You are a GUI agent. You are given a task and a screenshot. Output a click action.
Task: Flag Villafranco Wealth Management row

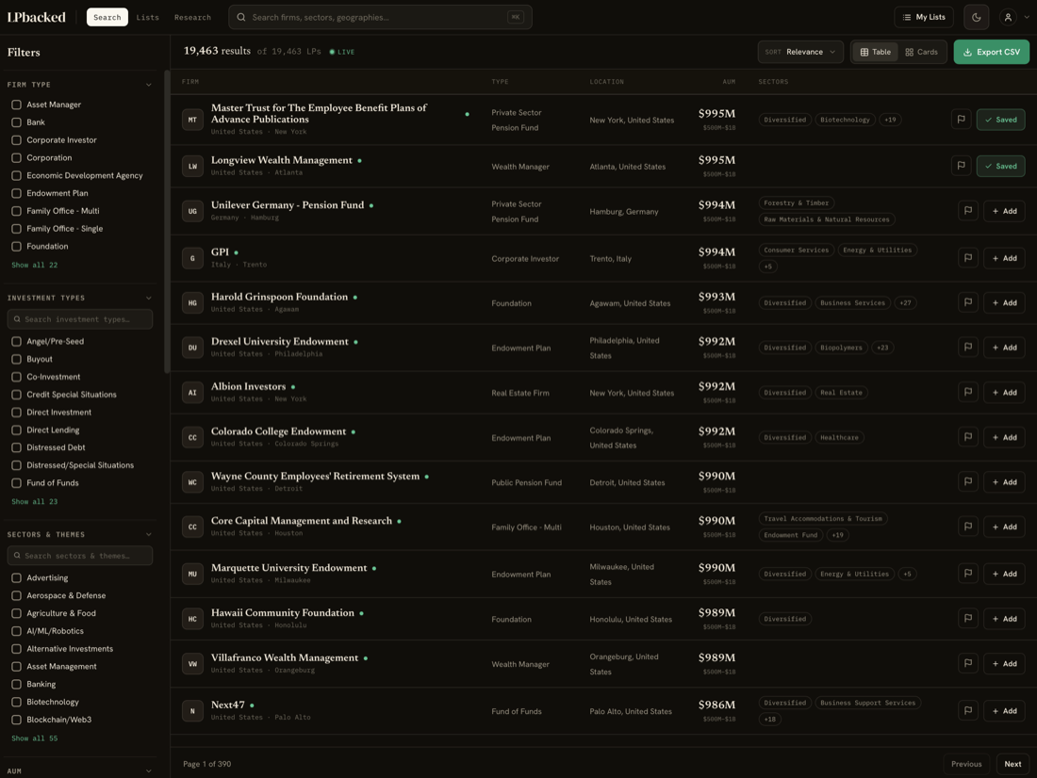(967, 663)
